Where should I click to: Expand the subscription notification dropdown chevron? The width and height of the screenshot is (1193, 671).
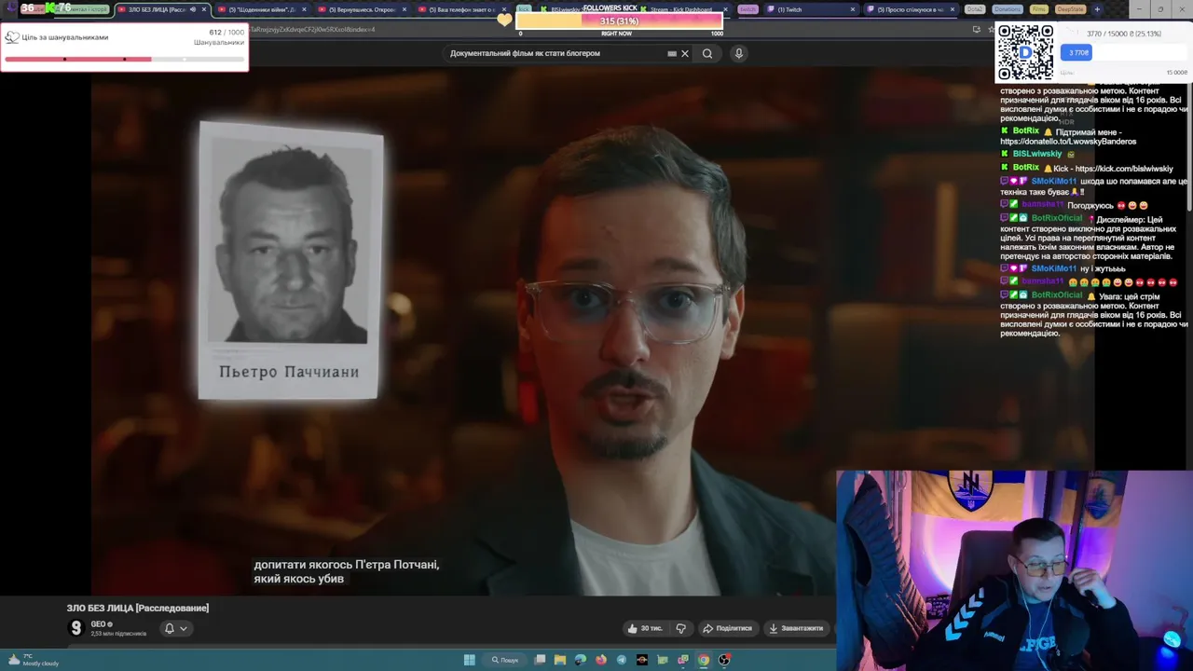[184, 628]
